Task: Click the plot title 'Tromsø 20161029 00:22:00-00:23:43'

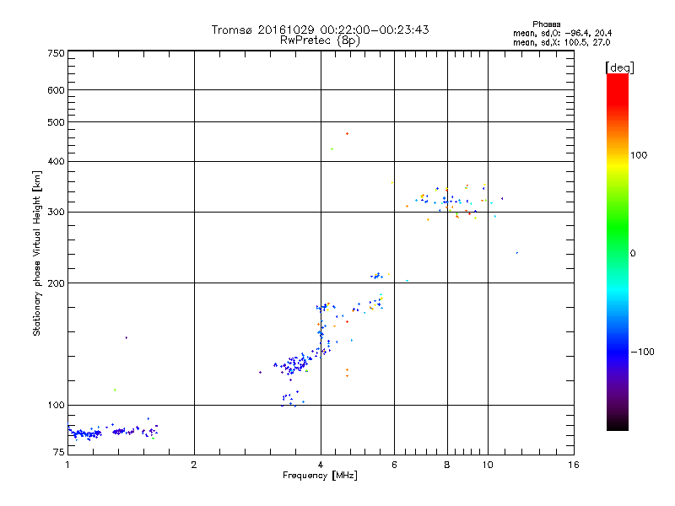Action: click(320, 30)
